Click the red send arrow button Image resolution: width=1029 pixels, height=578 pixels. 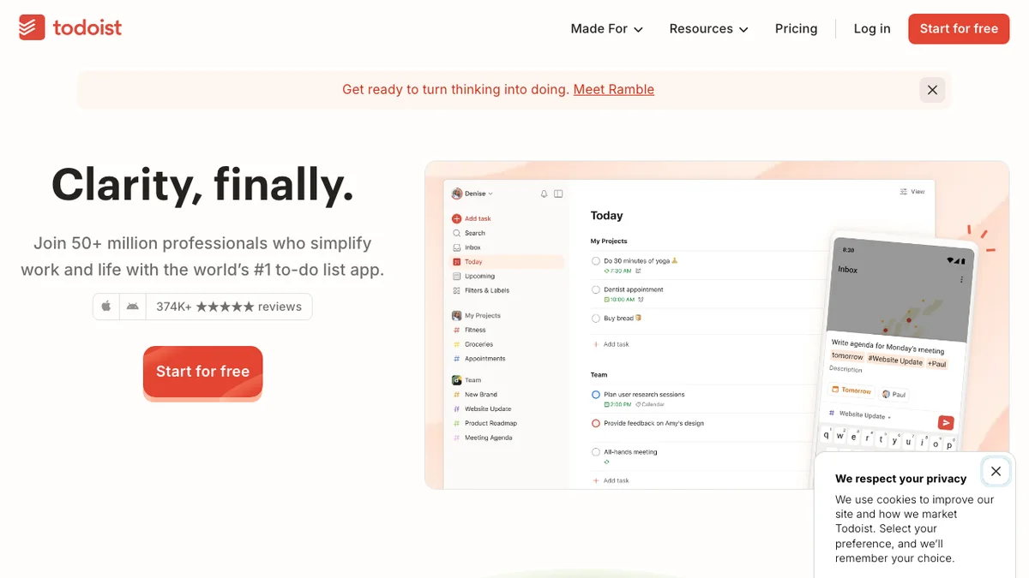click(946, 423)
